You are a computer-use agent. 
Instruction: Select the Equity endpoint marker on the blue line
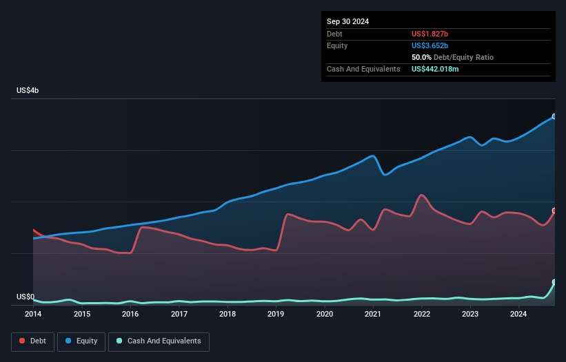(554, 116)
